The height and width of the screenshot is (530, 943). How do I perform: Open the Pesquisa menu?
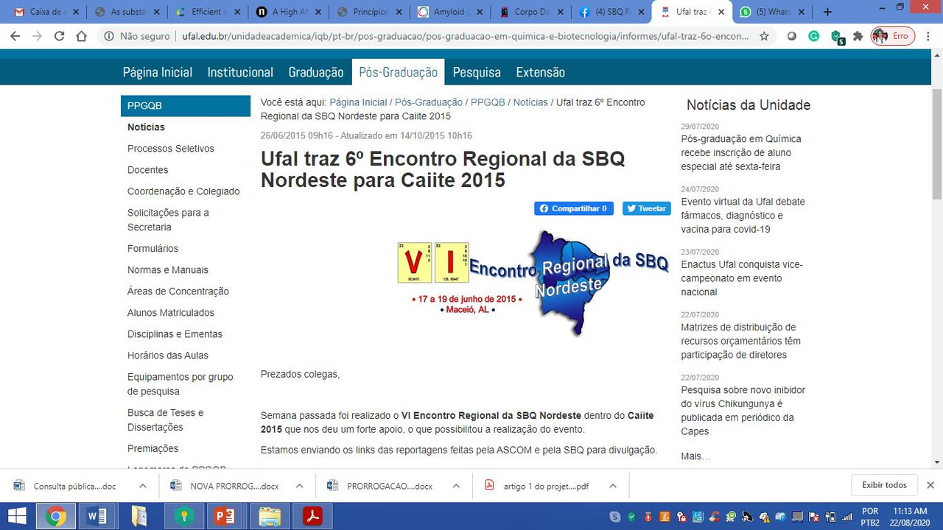(477, 72)
